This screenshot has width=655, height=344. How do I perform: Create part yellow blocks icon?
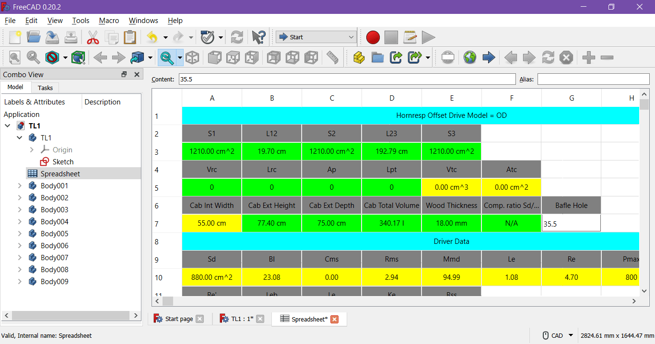[x=359, y=57]
